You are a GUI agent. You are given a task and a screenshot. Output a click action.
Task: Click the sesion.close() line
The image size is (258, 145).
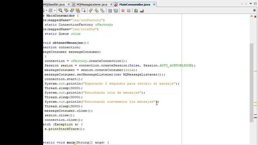[x=59, y=115]
